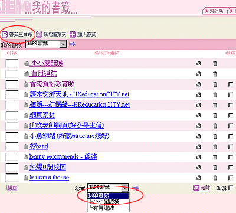Click the 排序 link at bottom left
The width and height of the screenshot is (236, 213).
[12, 188]
